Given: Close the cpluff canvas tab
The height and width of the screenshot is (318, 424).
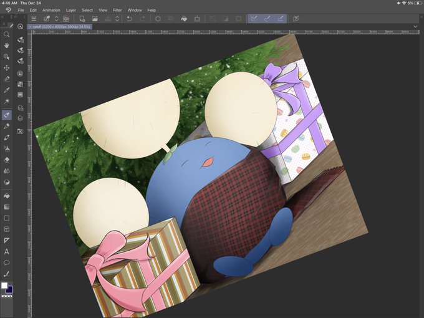Looking at the screenshot, I should pyautogui.click(x=30, y=27).
